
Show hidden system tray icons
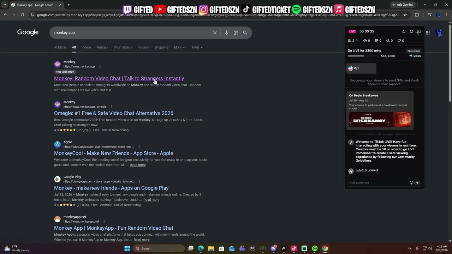tap(410, 248)
